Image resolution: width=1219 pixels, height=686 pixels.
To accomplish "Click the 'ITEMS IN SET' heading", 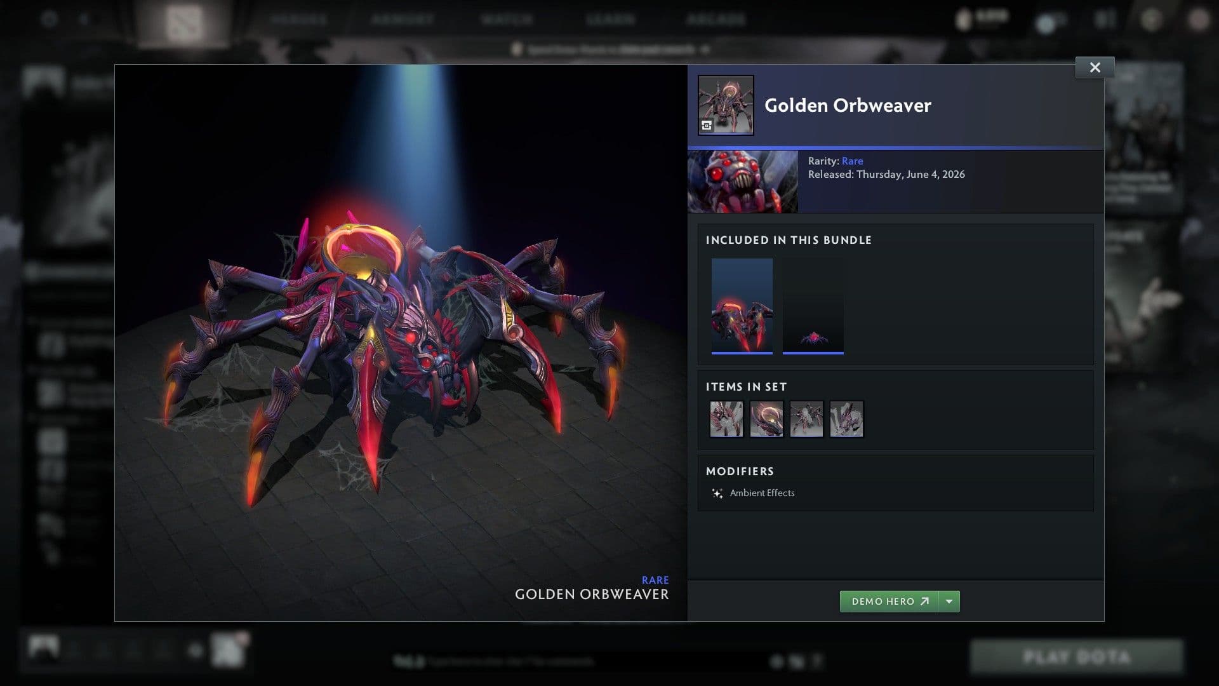I will click(x=746, y=387).
